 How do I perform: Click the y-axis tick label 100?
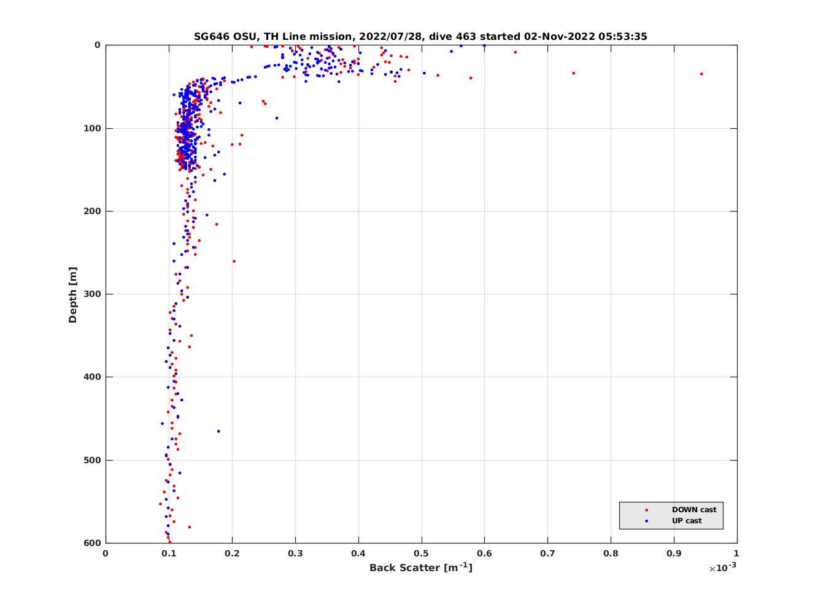92,128
